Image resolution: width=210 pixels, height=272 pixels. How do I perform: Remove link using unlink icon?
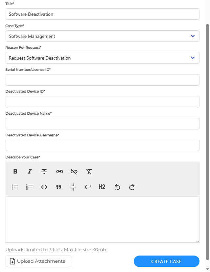[74, 171]
